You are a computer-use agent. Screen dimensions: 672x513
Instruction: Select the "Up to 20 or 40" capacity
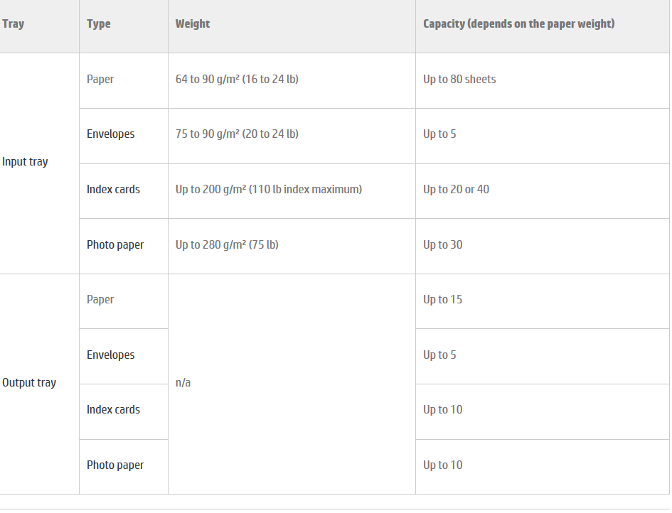[456, 190]
